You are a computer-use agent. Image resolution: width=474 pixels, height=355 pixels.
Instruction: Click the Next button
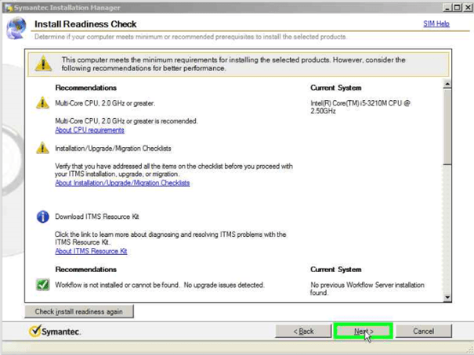tap(363, 331)
